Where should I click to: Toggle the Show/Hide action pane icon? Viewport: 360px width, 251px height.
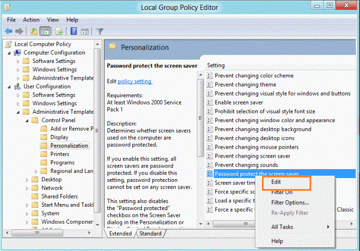coord(85,32)
